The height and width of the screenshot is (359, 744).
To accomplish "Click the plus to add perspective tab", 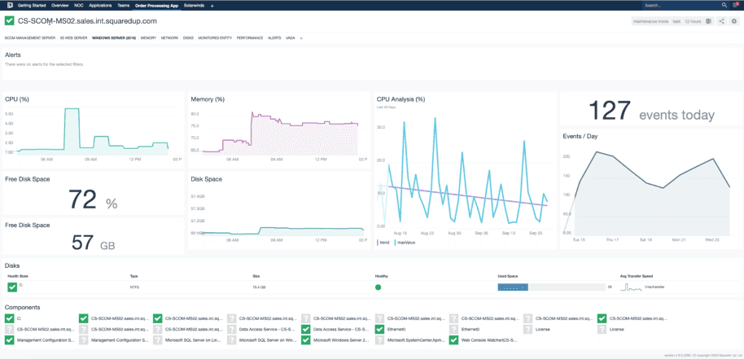I will (x=301, y=38).
